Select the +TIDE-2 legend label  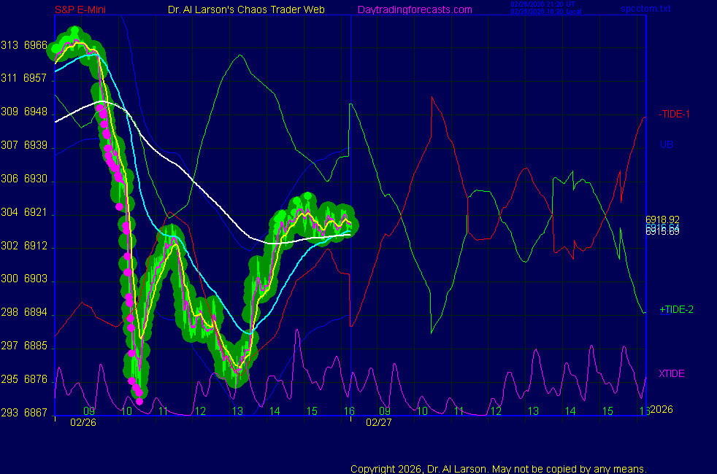pyautogui.click(x=676, y=310)
